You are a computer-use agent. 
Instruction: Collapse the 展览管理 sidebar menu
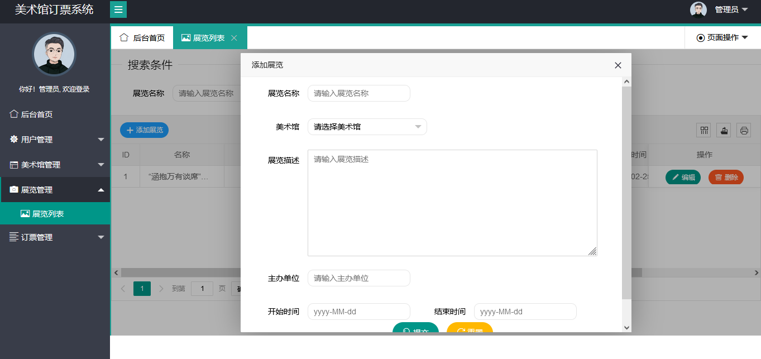click(55, 190)
